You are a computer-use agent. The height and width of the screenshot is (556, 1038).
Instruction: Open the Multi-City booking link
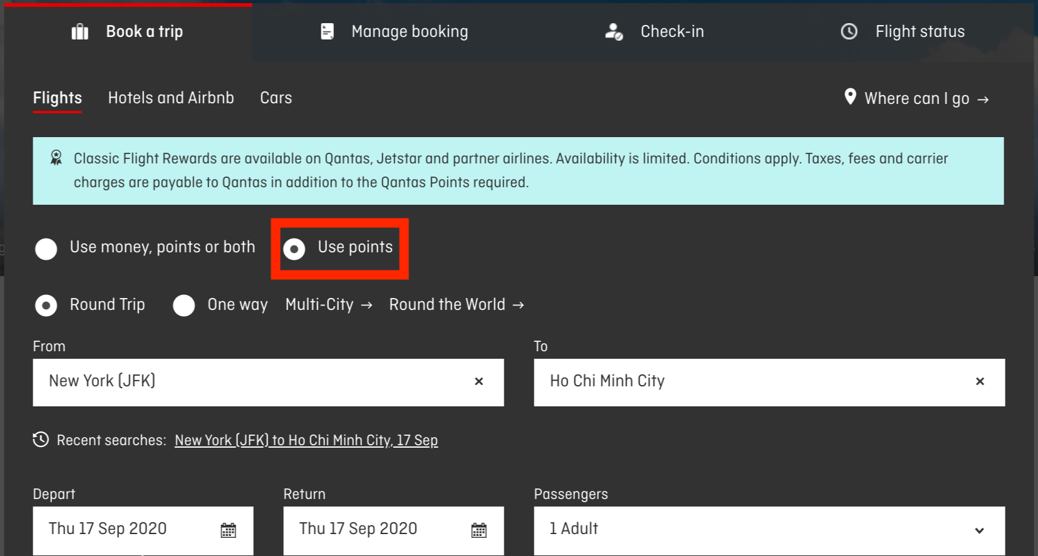[329, 305]
